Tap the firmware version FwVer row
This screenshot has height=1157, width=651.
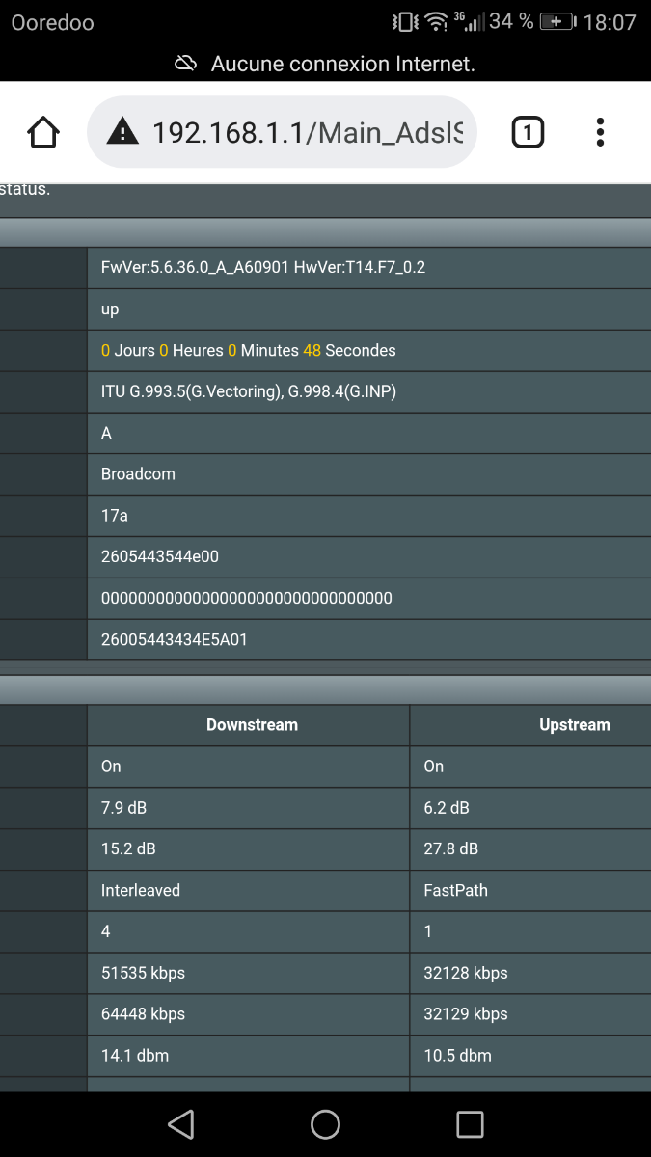click(x=369, y=267)
